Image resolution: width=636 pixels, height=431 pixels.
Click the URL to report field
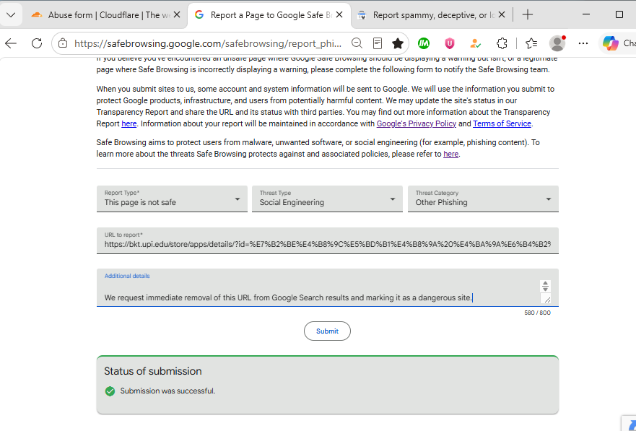tap(327, 241)
